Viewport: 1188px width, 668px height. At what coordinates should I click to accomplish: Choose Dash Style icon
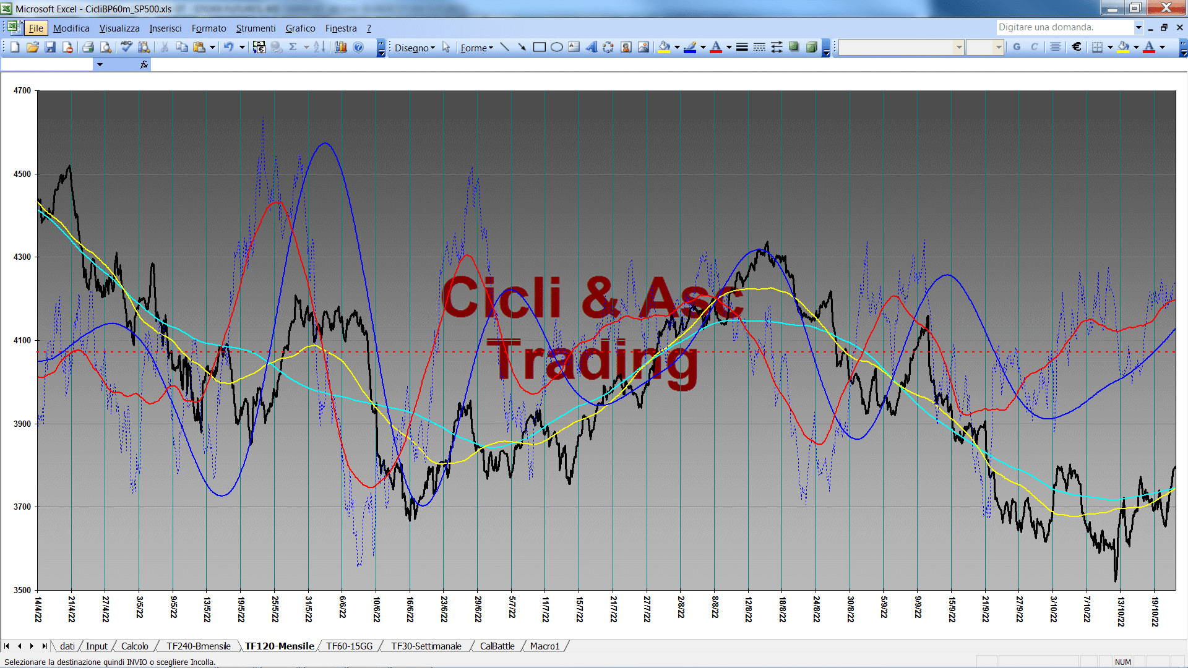(759, 47)
